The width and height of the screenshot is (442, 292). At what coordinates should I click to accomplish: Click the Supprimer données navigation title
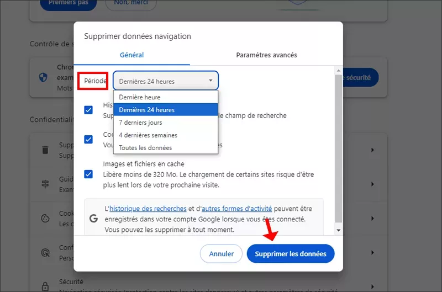click(x=138, y=36)
